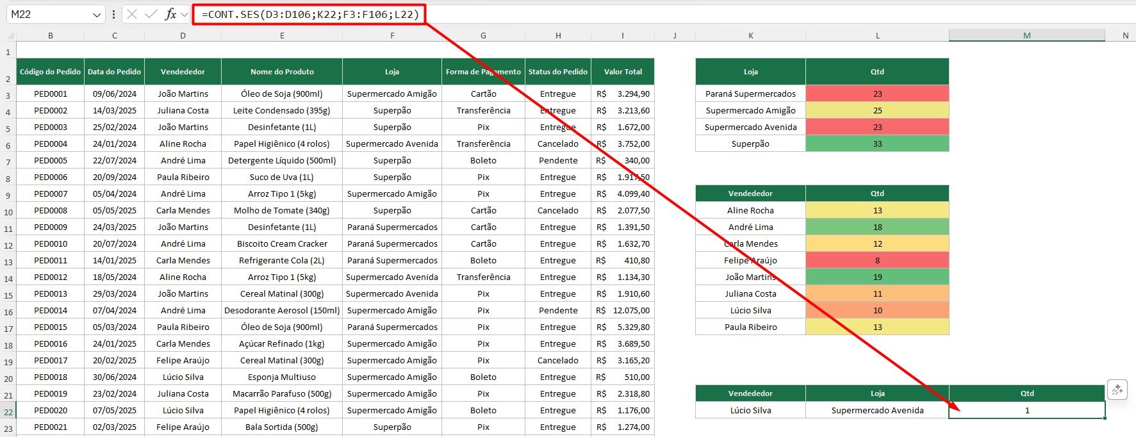The width and height of the screenshot is (1136, 437).
Task: Click the red Qtd cell for Felipe Araújo
Action: pyautogui.click(x=877, y=260)
